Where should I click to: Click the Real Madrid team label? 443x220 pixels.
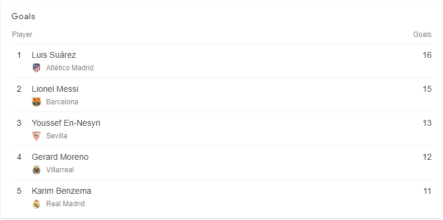click(x=66, y=204)
